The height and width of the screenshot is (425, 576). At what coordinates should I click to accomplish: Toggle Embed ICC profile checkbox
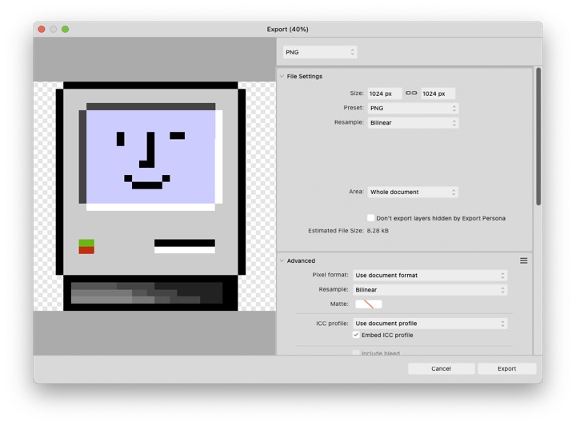coord(356,336)
